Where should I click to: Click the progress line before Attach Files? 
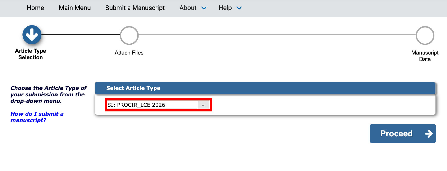[81, 35]
